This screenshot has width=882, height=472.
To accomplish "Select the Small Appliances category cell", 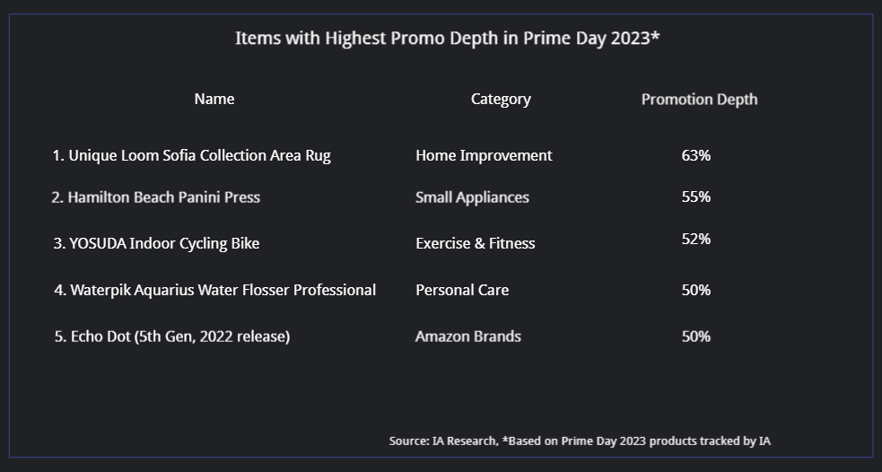I will [472, 197].
